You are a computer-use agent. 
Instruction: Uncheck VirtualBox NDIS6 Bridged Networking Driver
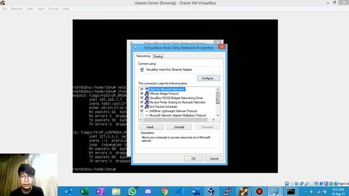coord(142,98)
